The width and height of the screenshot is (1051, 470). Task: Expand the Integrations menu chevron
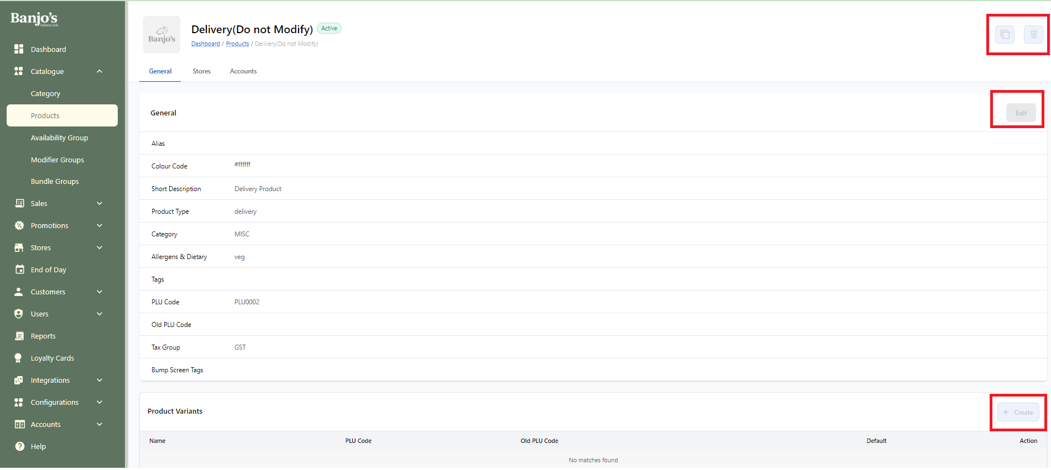coord(100,380)
